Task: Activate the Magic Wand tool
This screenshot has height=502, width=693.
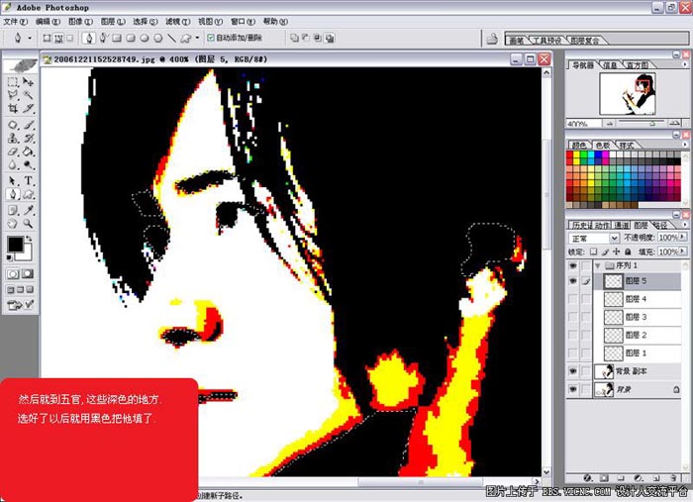Action: (x=29, y=95)
